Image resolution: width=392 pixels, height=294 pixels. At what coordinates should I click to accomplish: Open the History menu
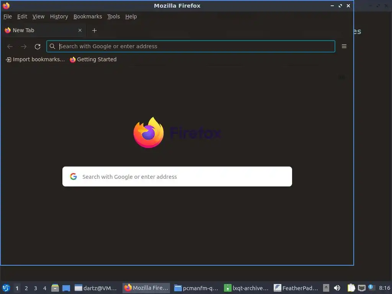coord(59,16)
